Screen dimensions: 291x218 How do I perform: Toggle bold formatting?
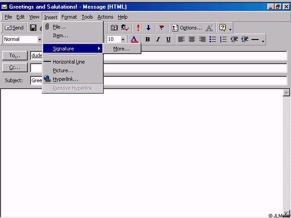[x=147, y=40]
